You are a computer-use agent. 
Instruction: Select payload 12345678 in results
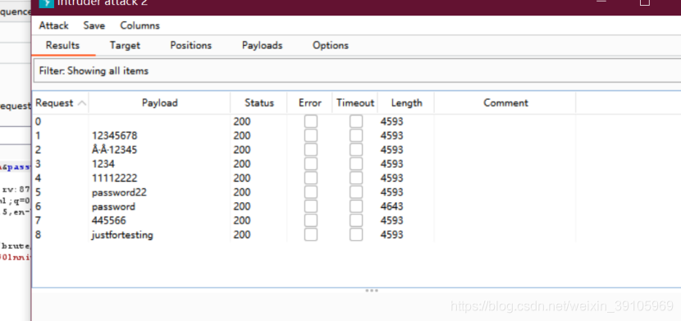[114, 136]
